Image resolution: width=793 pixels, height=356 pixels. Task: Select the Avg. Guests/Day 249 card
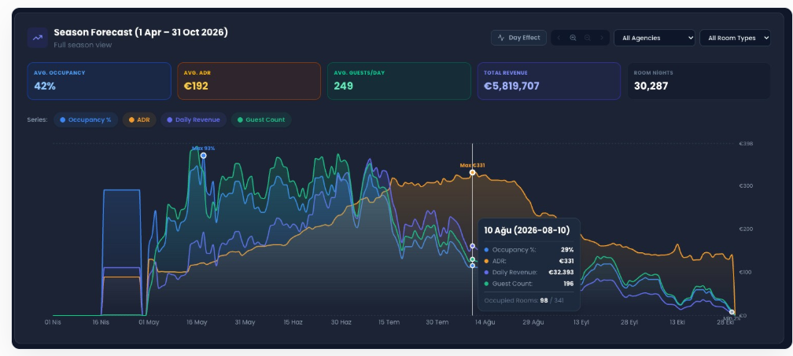399,81
